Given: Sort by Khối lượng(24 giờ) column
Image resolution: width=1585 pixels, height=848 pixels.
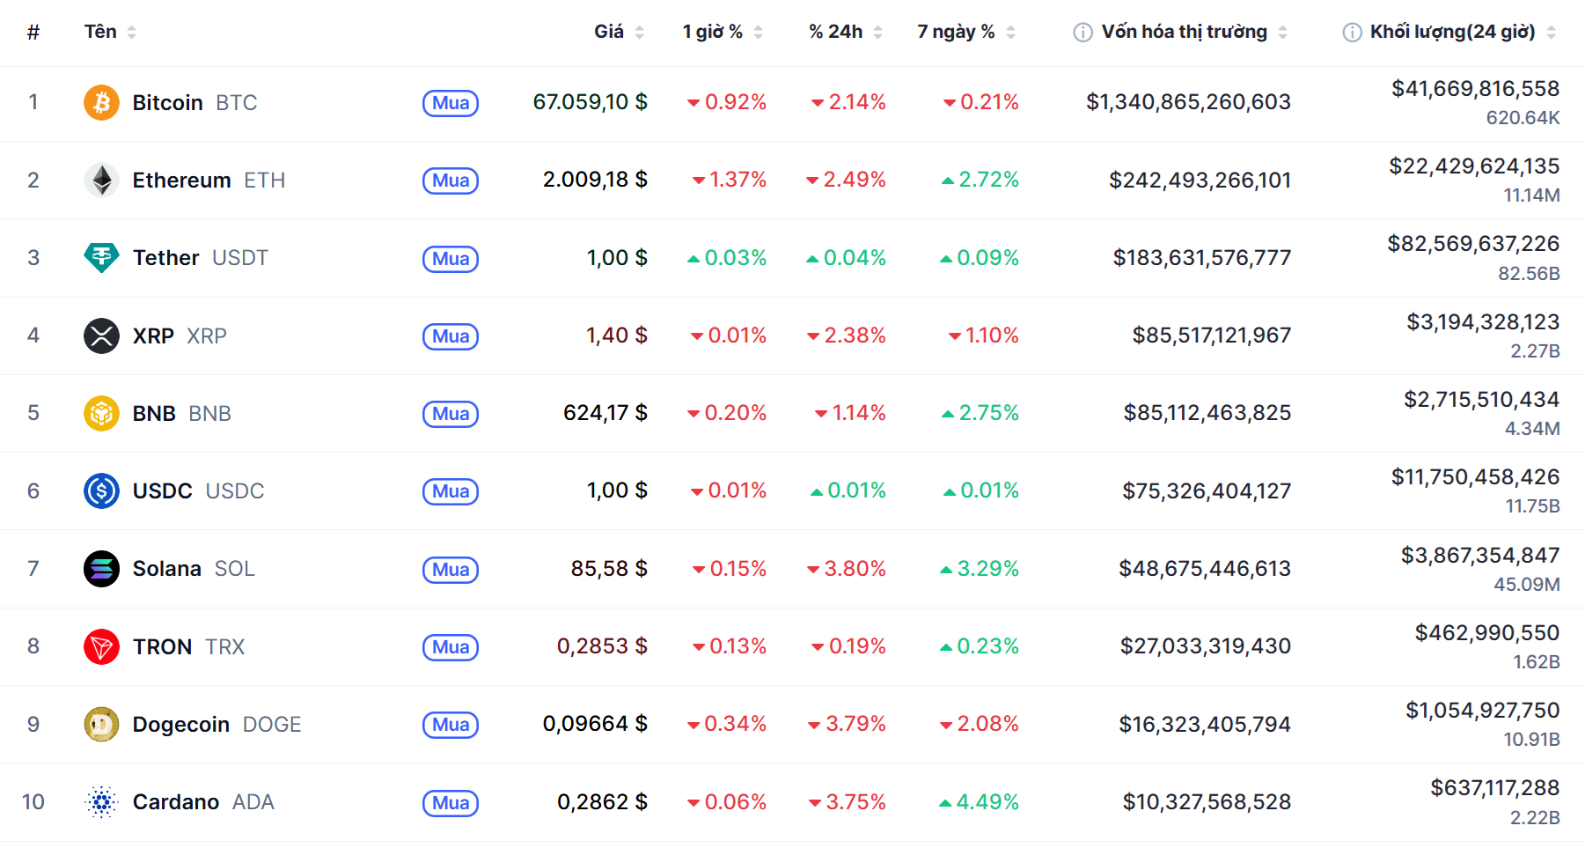Looking at the screenshot, I should [x=1463, y=32].
